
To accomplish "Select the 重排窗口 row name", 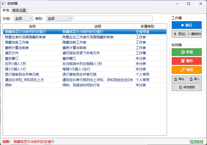I will click(12, 58).
